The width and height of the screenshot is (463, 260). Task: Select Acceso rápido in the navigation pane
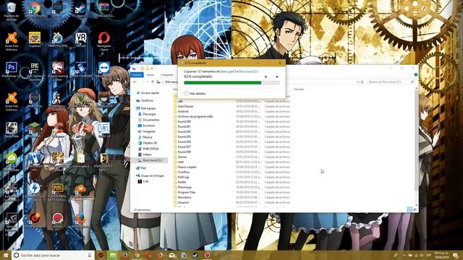[150, 93]
